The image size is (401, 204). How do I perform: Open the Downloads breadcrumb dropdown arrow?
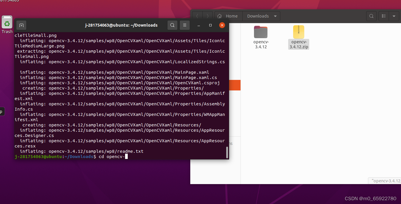[x=275, y=16]
